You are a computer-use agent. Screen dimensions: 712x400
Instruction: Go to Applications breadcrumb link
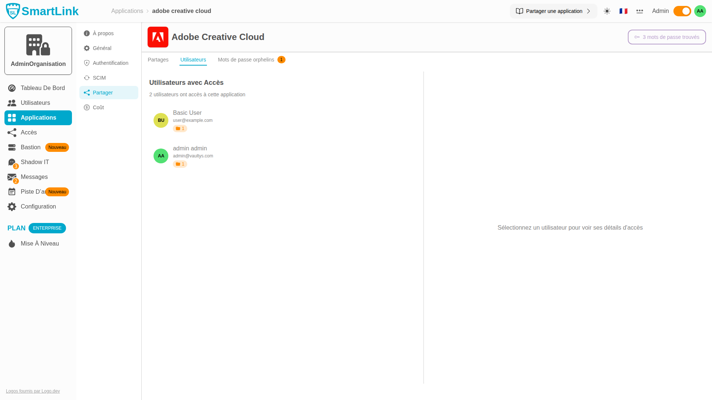127,11
